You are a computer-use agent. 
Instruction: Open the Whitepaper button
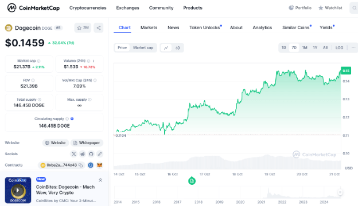(87, 142)
